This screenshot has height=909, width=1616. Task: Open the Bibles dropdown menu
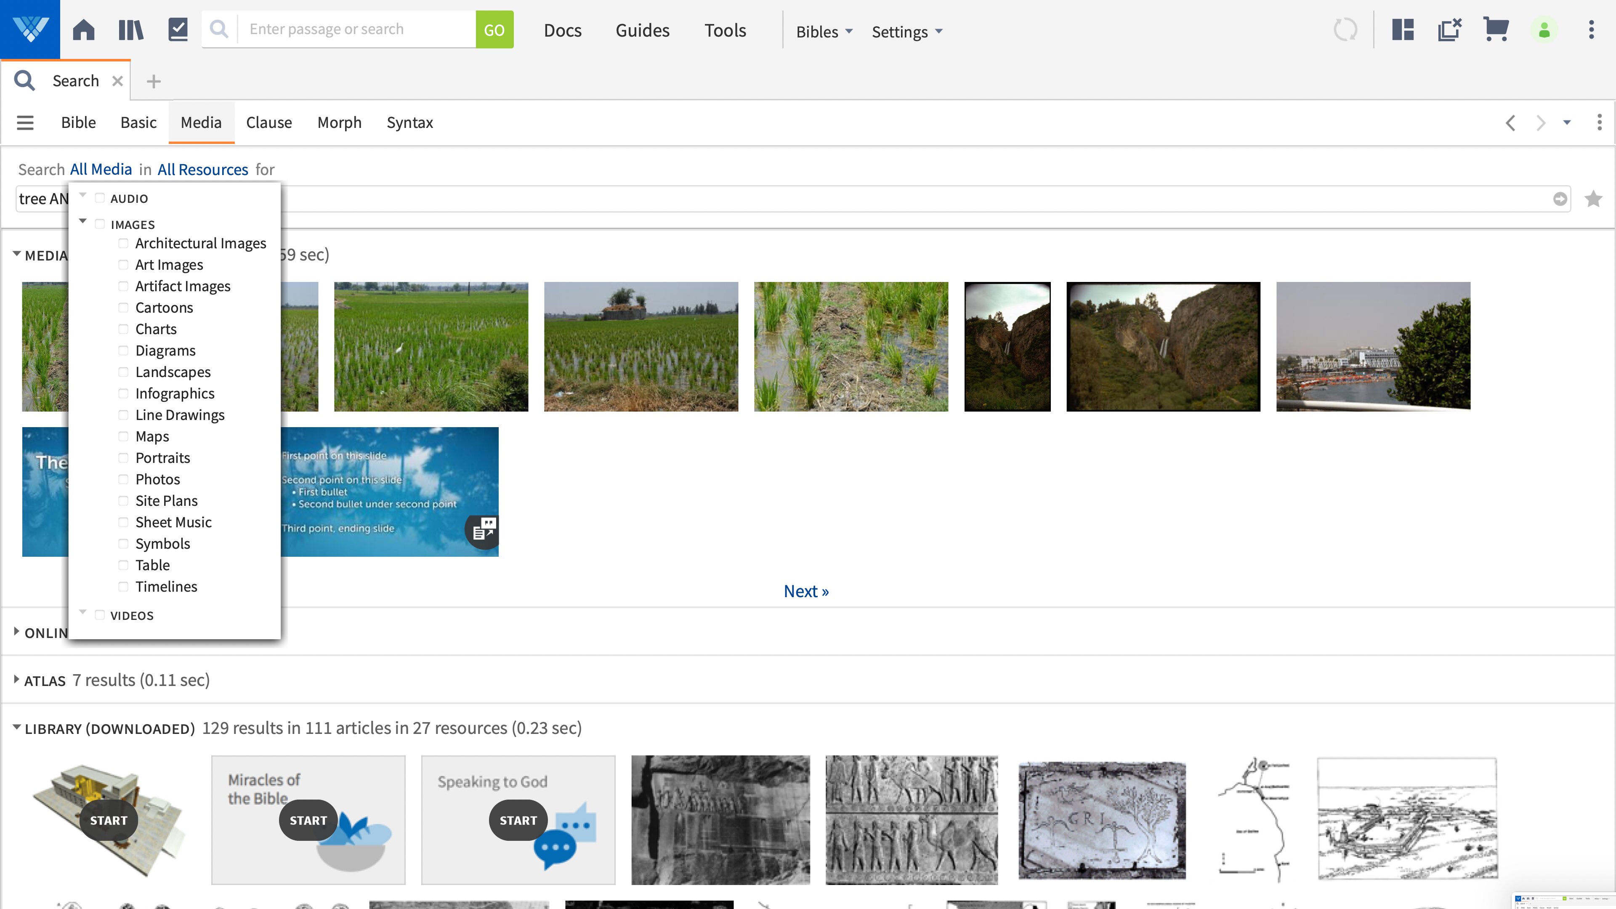point(824,32)
